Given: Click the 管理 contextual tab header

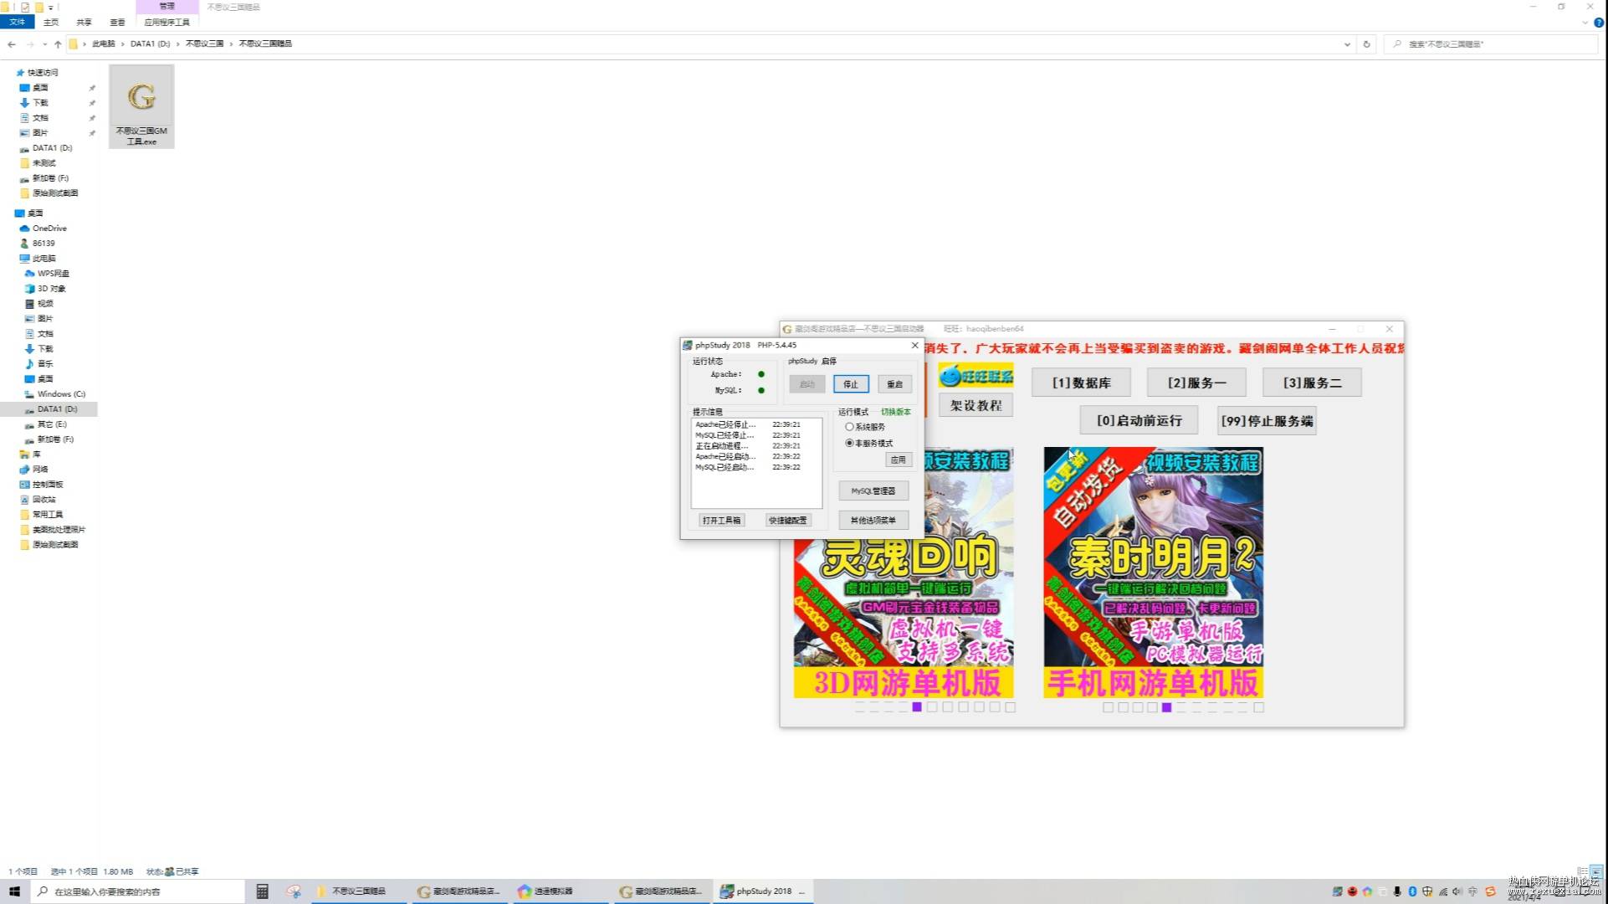Looking at the screenshot, I should (167, 7).
